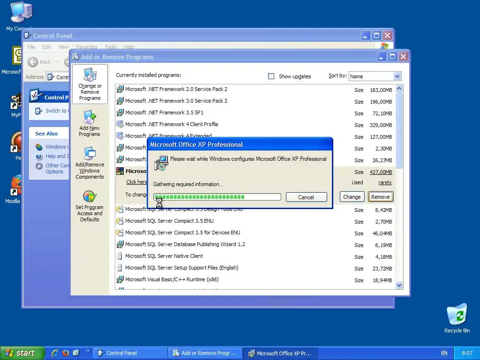Click the See Also heading in Control Panel
The width and height of the screenshot is (480, 360).
(46, 134)
